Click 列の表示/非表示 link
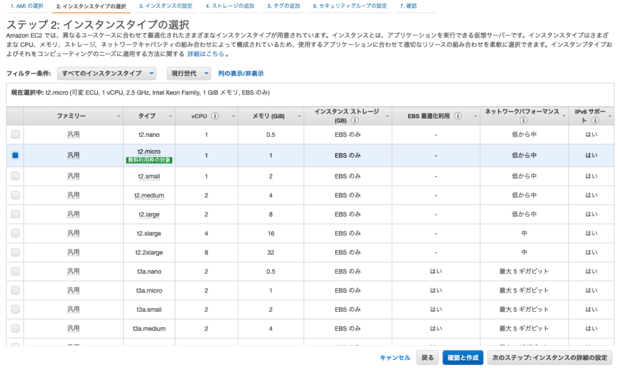The height and width of the screenshot is (368, 618). [241, 74]
